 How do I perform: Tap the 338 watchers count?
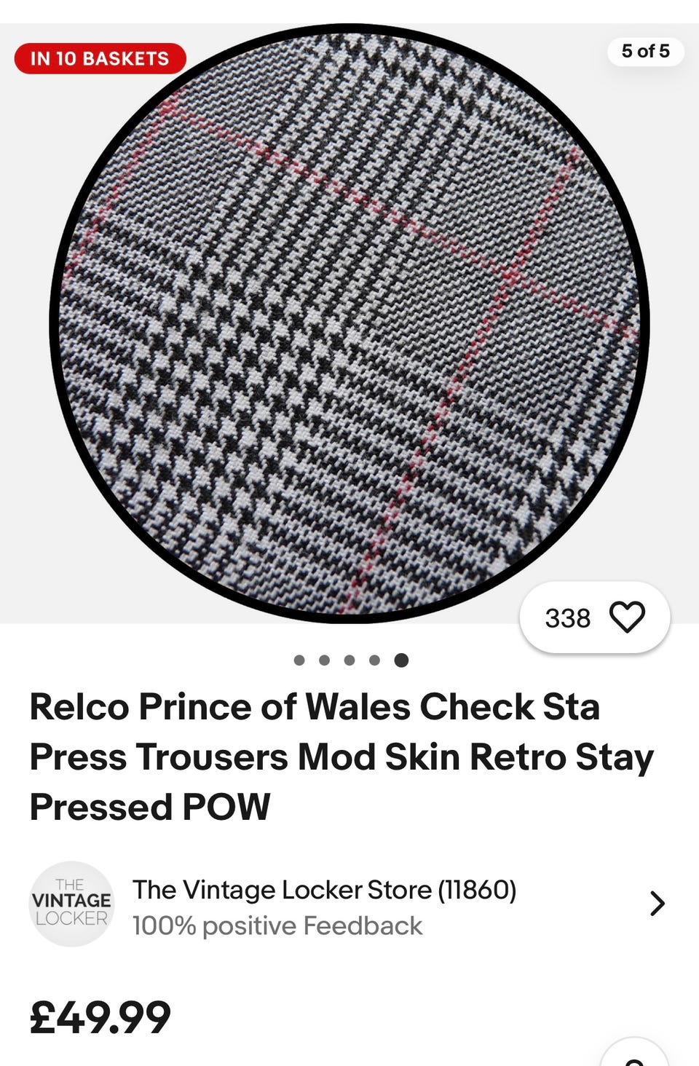[567, 618]
